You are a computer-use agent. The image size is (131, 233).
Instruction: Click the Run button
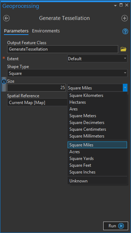[x=116, y=226]
